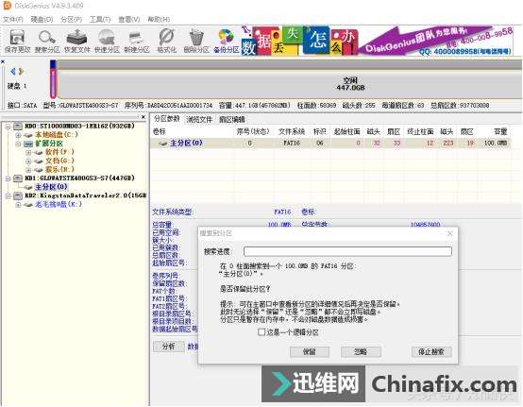Click the Quick Partition (快速分区) toolbar icon

point(107,38)
